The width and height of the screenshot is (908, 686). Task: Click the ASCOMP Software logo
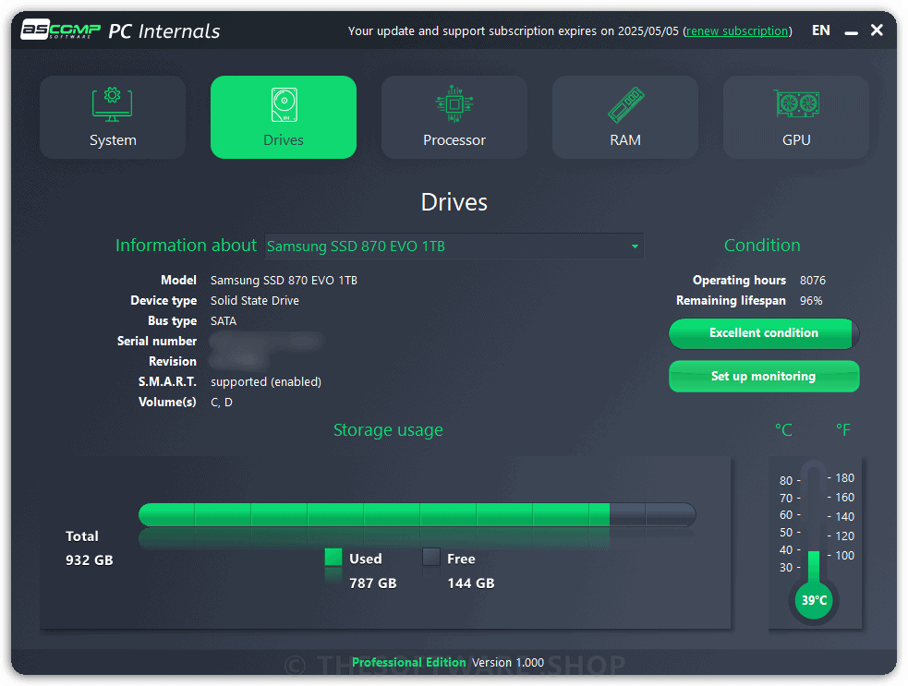60,30
